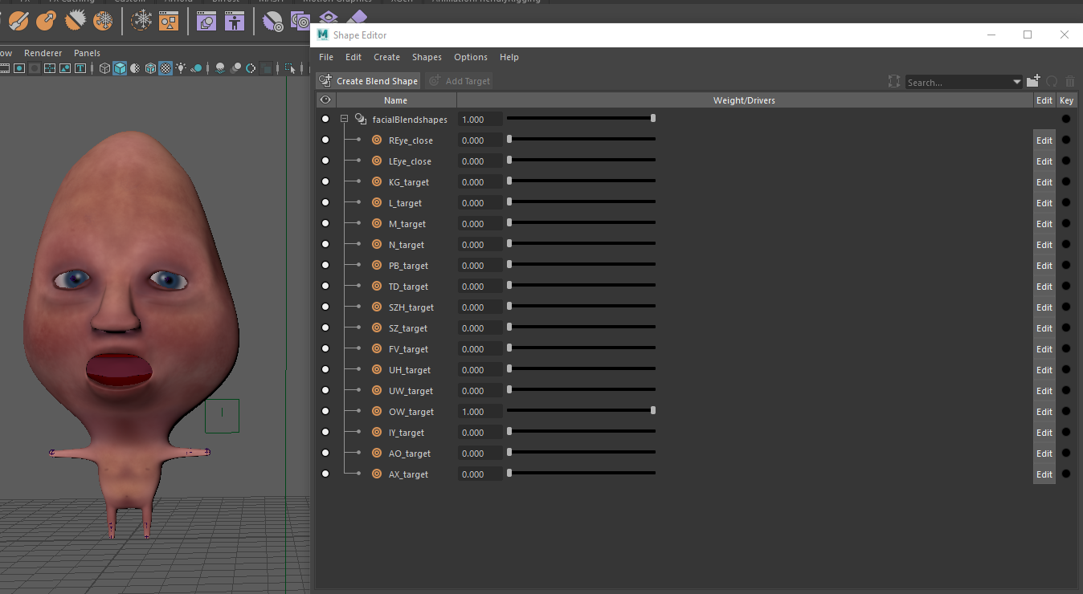
Task: Toggle the viewport use-all-lights bulb icon
Action: tap(182, 68)
